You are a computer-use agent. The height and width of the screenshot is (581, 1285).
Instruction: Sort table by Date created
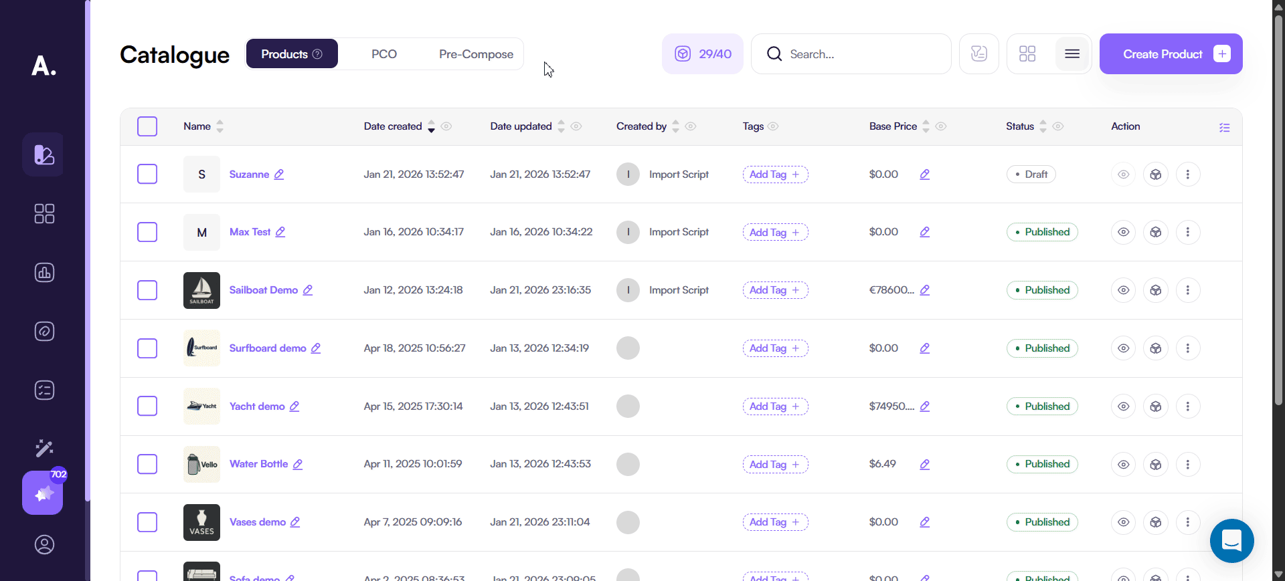[431, 126]
